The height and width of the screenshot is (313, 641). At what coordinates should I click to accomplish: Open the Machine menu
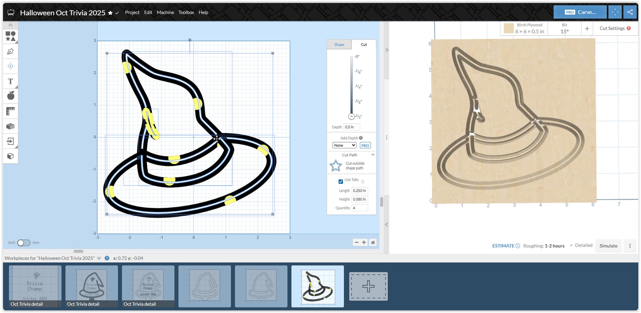point(165,12)
